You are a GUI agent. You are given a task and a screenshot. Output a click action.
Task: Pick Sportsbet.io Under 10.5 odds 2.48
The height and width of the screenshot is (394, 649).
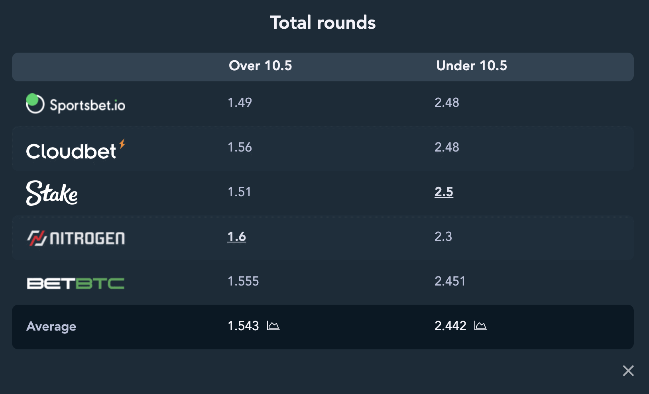click(x=447, y=102)
